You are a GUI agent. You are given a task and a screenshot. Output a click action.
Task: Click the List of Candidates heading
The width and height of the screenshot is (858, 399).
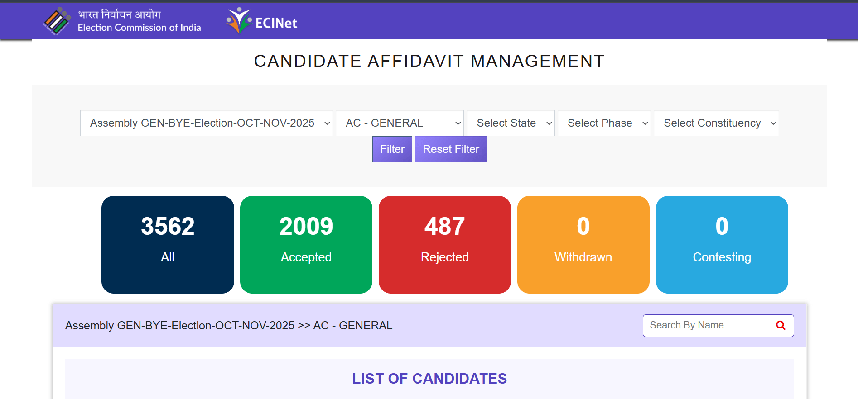pos(429,379)
